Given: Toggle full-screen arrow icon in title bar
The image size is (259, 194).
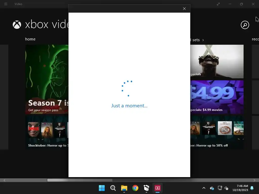Looking at the screenshot, I should point(218,4).
